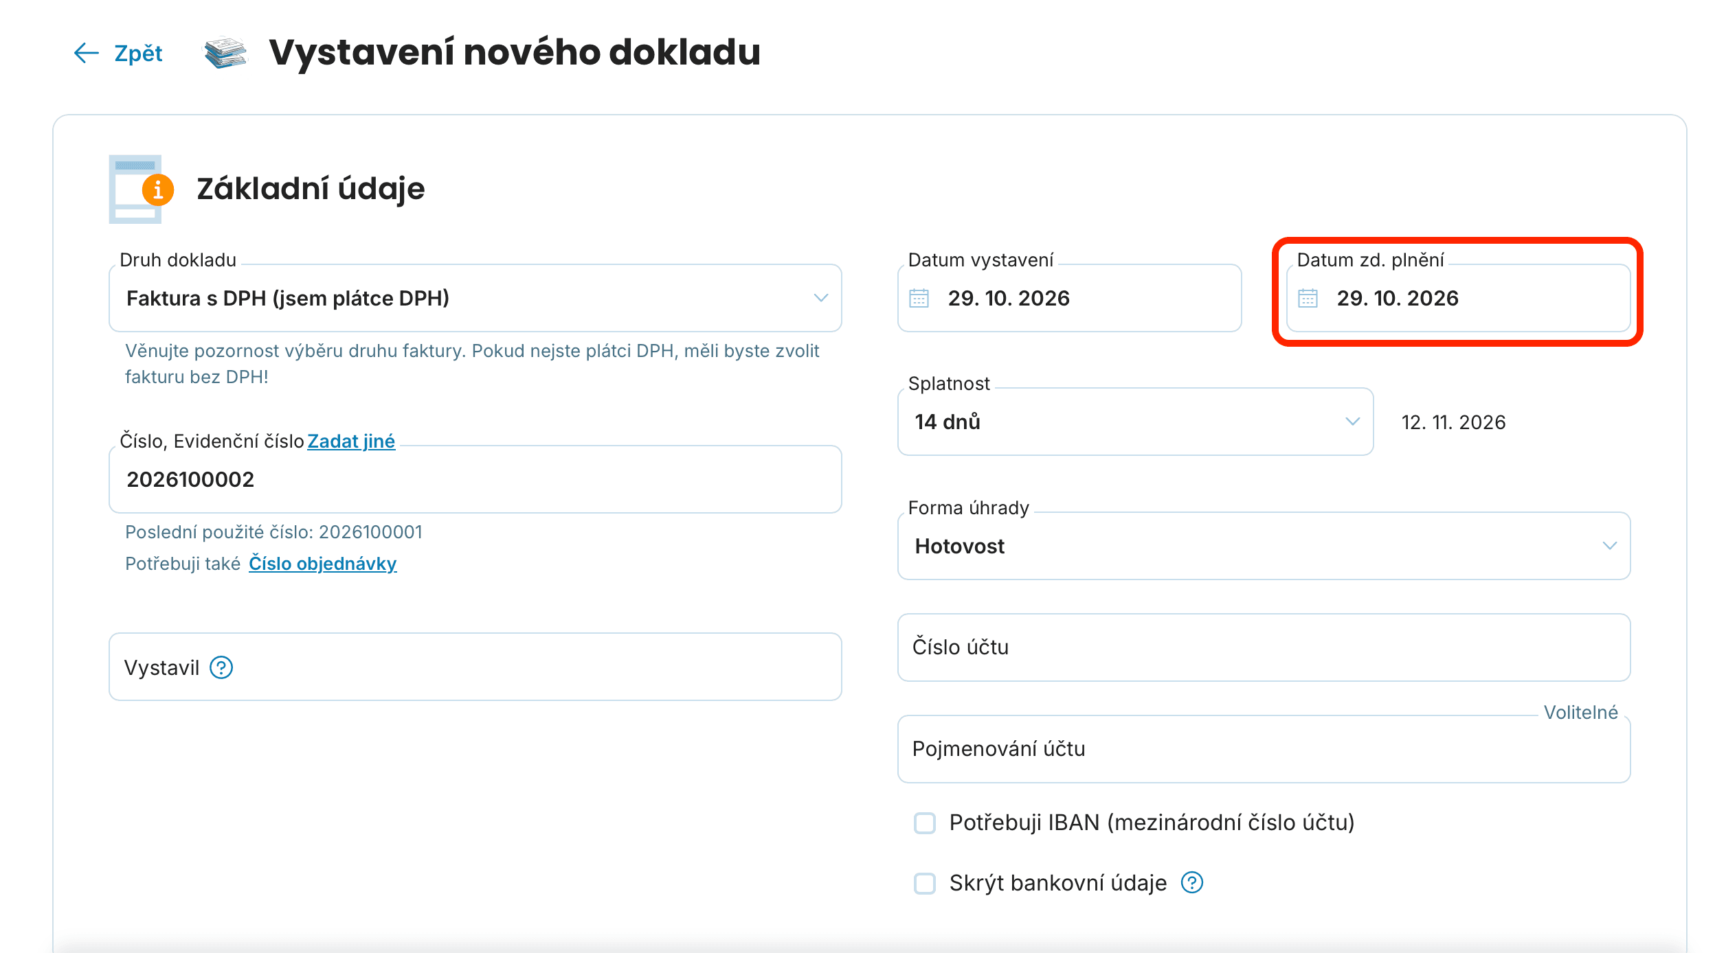1726x953 pixels.
Task: Click into the Vystavil input field
Action: pos(475,667)
